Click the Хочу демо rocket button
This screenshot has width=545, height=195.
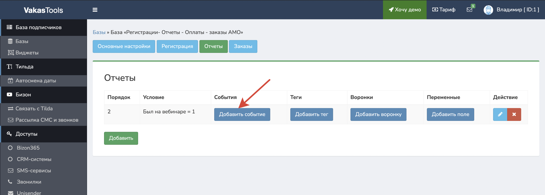[x=404, y=10]
